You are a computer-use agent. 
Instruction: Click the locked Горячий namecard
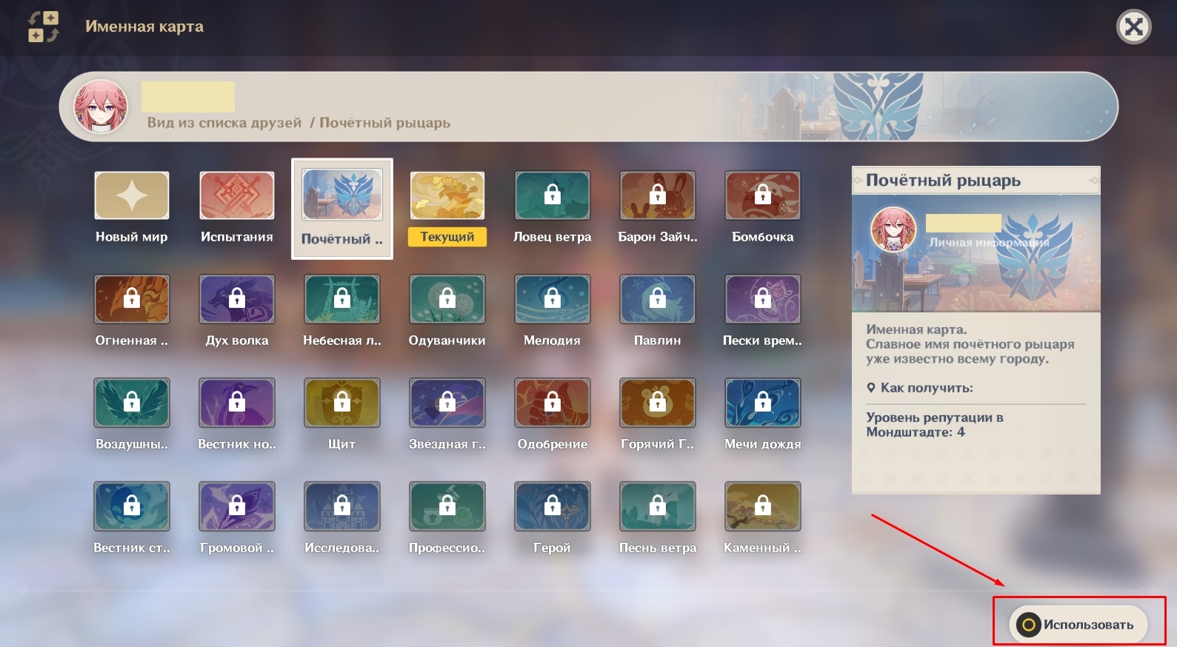click(658, 403)
